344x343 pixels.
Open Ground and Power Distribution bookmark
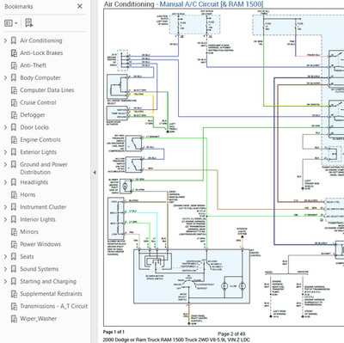(44, 168)
